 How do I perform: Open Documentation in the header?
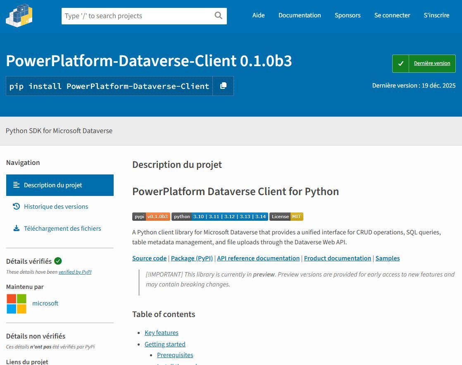click(x=300, y=15)
